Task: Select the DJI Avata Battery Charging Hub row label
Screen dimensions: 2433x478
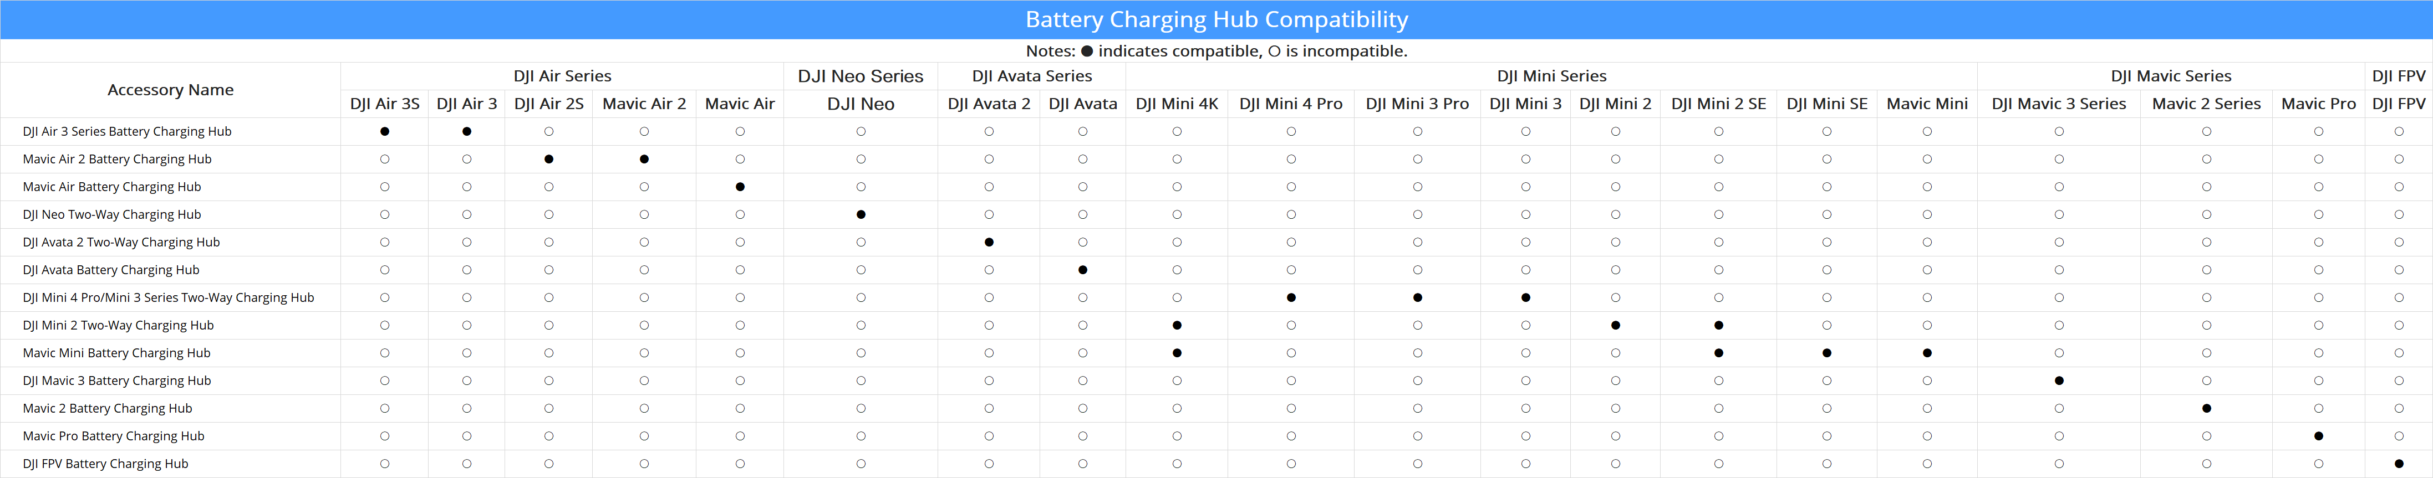Action: (x=110, y=270)
